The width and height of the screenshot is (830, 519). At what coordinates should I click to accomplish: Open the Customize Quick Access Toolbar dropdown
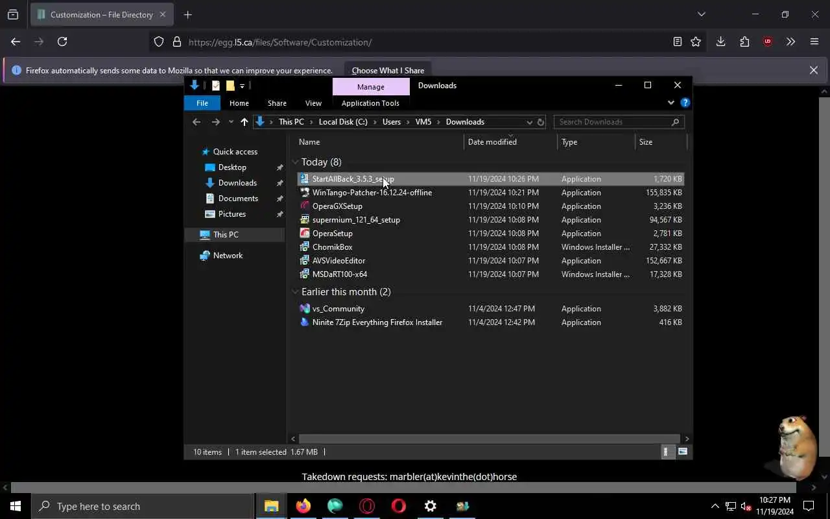pos(243,86)
